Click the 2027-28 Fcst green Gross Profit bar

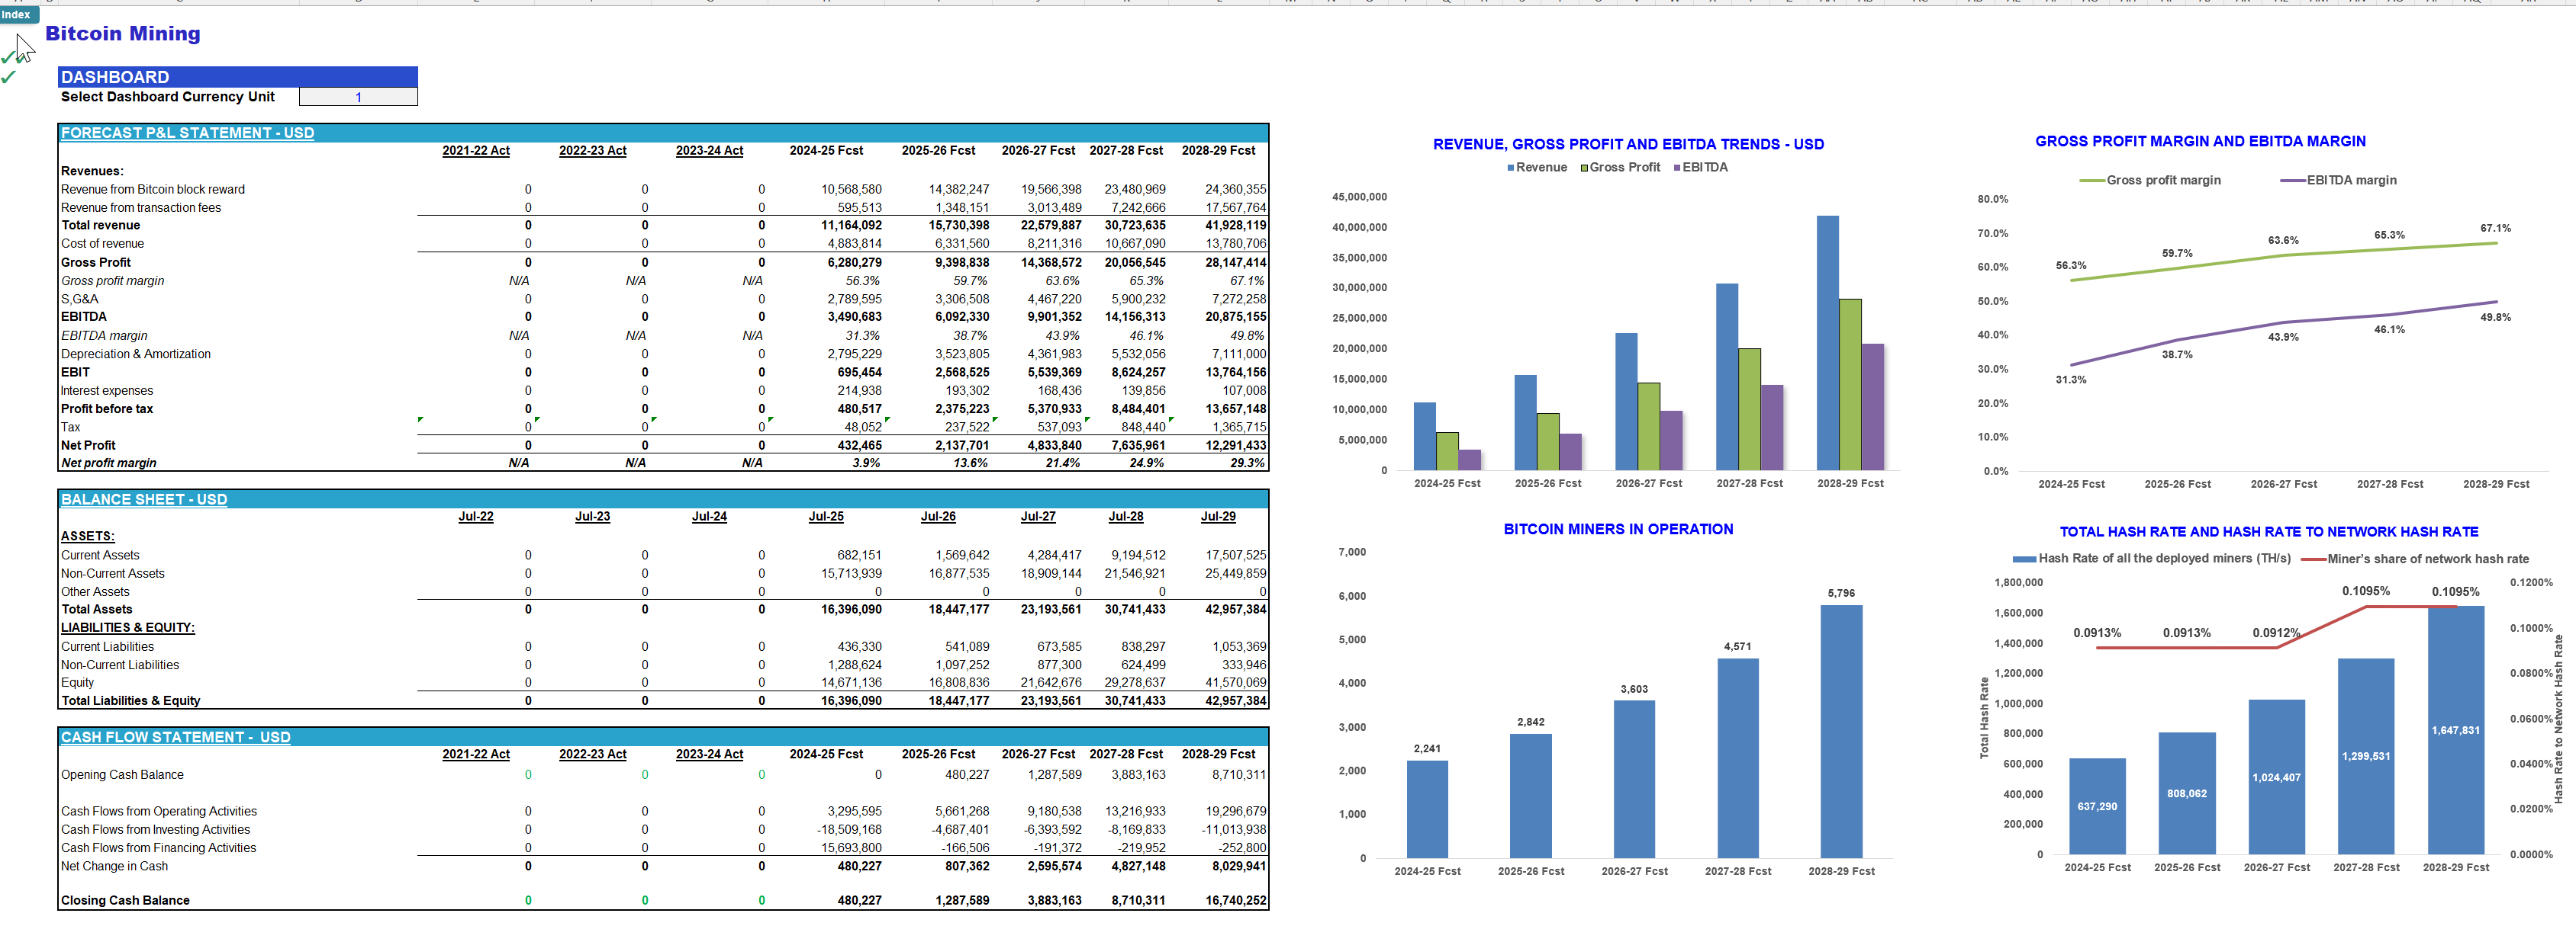coord(1749,409)
